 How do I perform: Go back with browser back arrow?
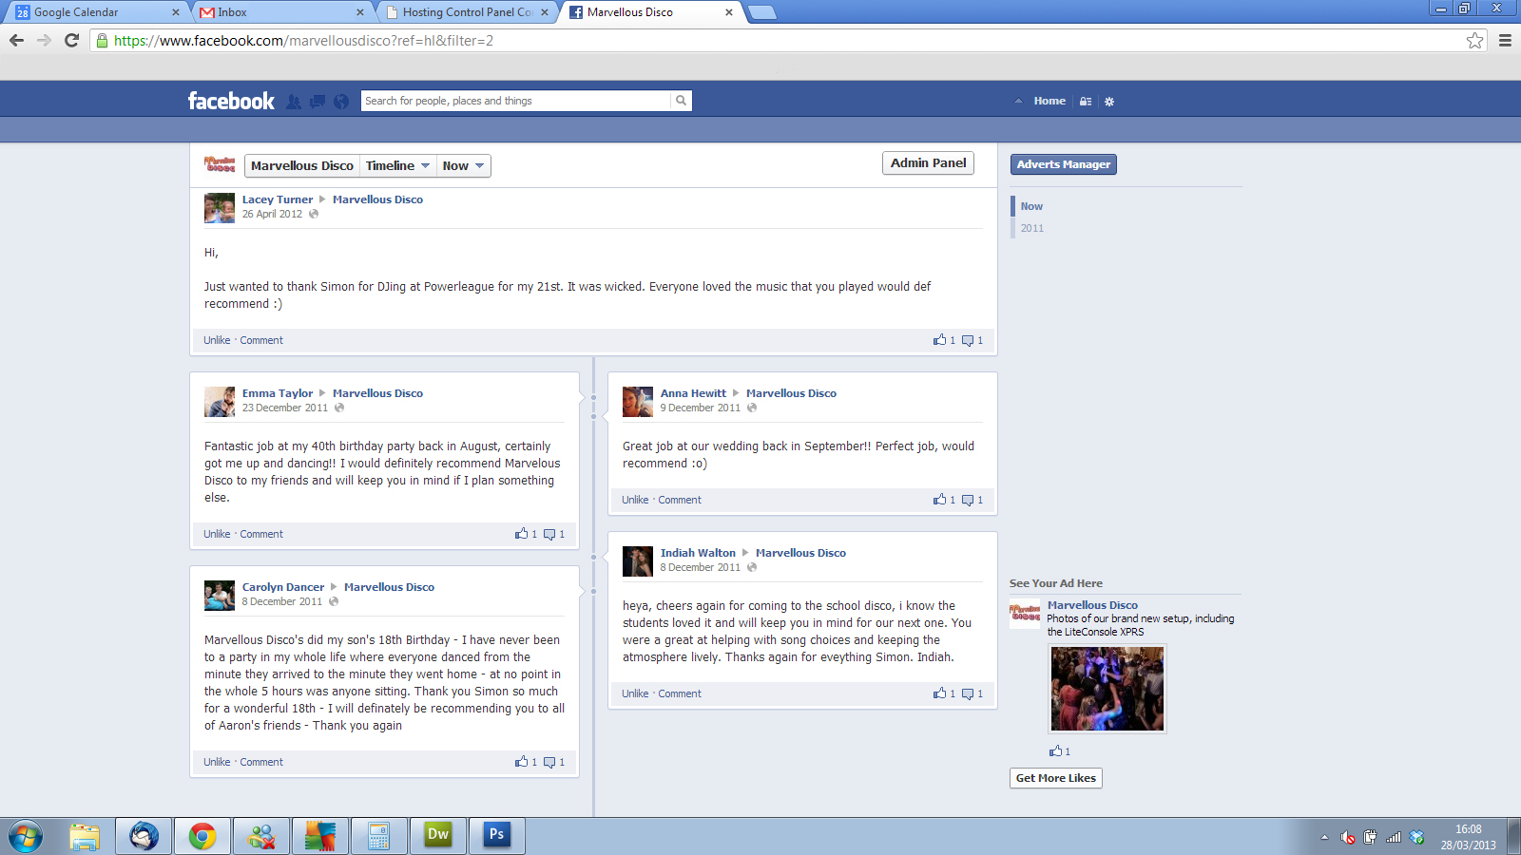pyautogui.click(x=16, y=41)
